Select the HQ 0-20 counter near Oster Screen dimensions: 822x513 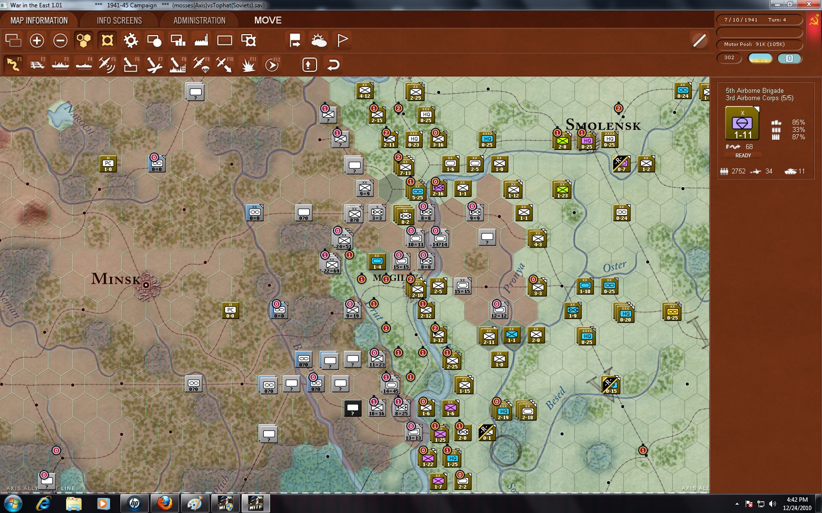coord(625,314)
